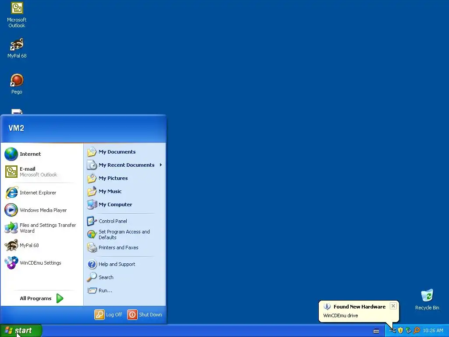This screenshot has width=449, height=337.
Task: Launch Internet Explorer from Start menu
Action: point(42,193)
